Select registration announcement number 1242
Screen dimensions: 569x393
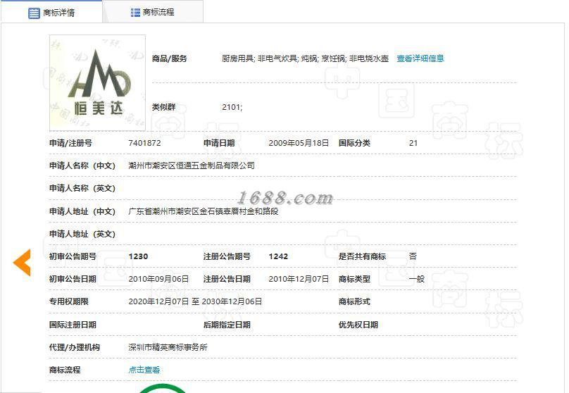click(x=278, y=256)
